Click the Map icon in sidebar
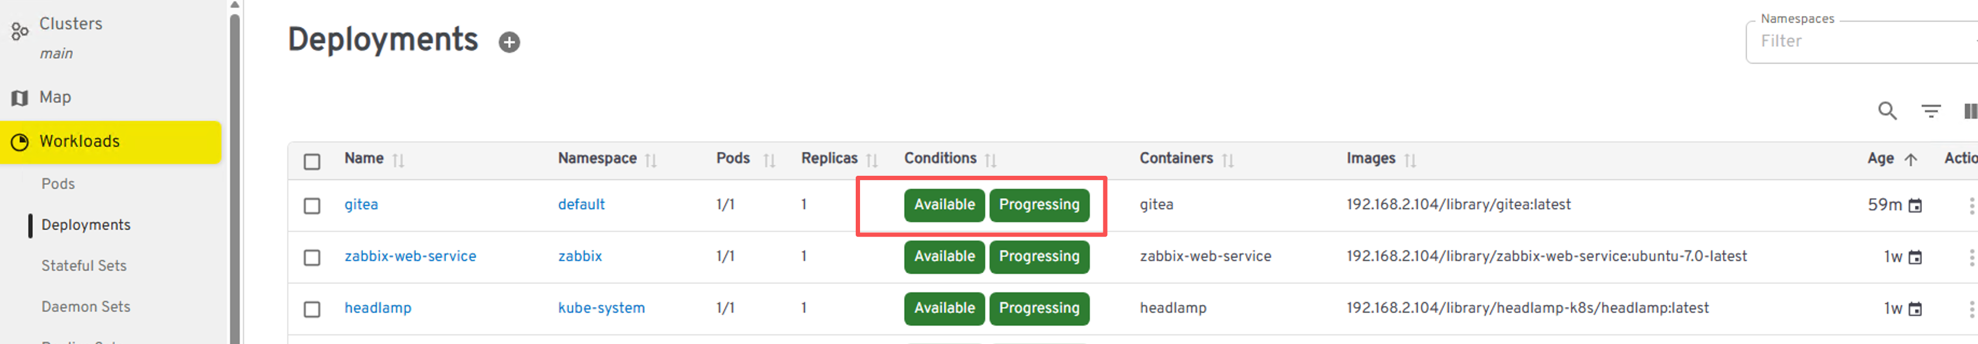The image size is (1978, 344). coord(19,98)
